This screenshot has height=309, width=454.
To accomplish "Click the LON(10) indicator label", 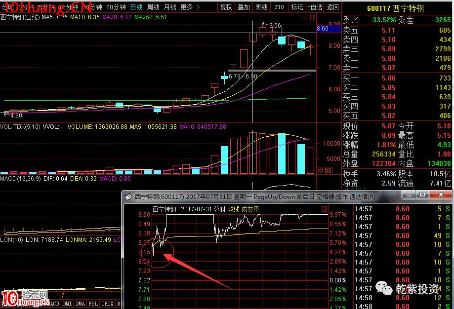I will click(x=11, y=240).
